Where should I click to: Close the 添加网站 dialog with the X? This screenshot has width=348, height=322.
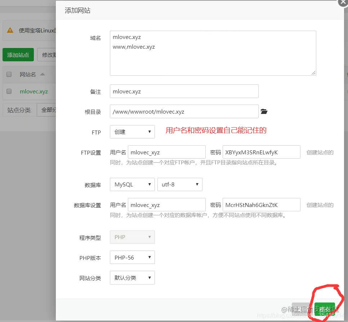(342, 3)
